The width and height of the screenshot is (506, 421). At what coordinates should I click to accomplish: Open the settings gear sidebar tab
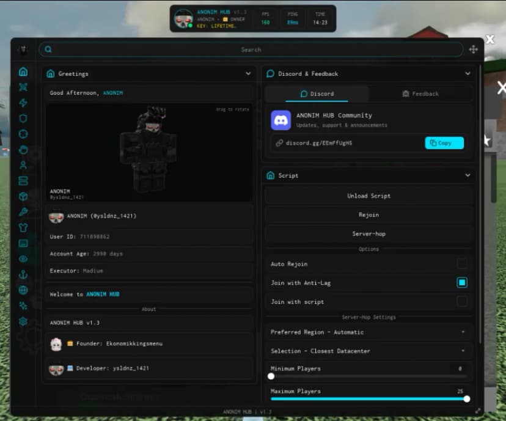tap(23, 321)
